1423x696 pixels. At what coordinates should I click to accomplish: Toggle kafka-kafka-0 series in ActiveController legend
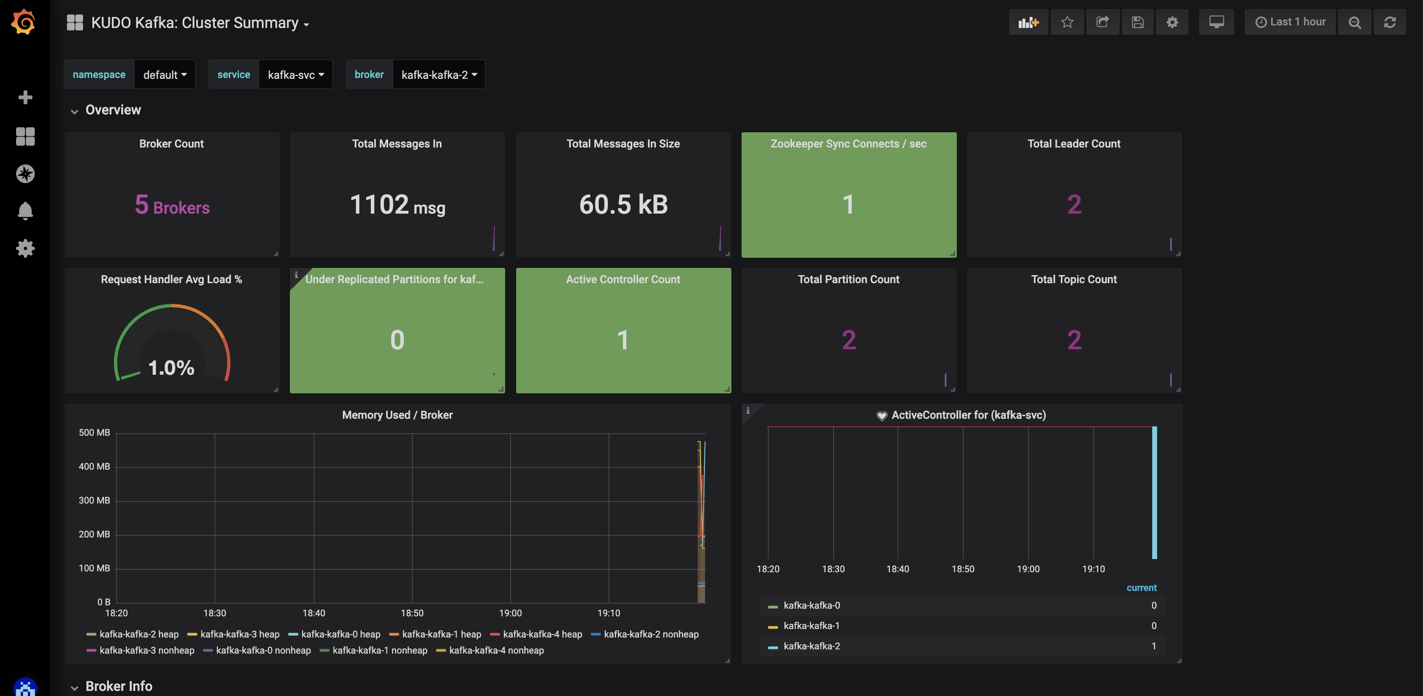[812, 605]
